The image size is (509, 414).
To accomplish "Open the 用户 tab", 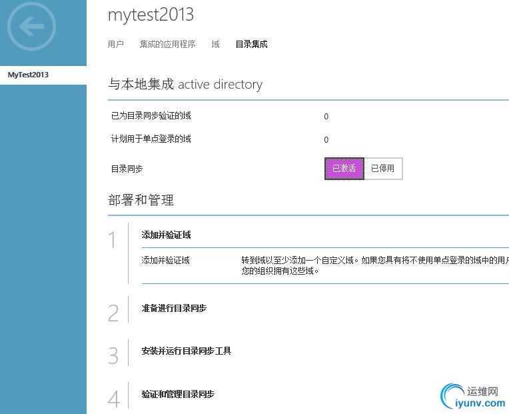I will 115,44.
